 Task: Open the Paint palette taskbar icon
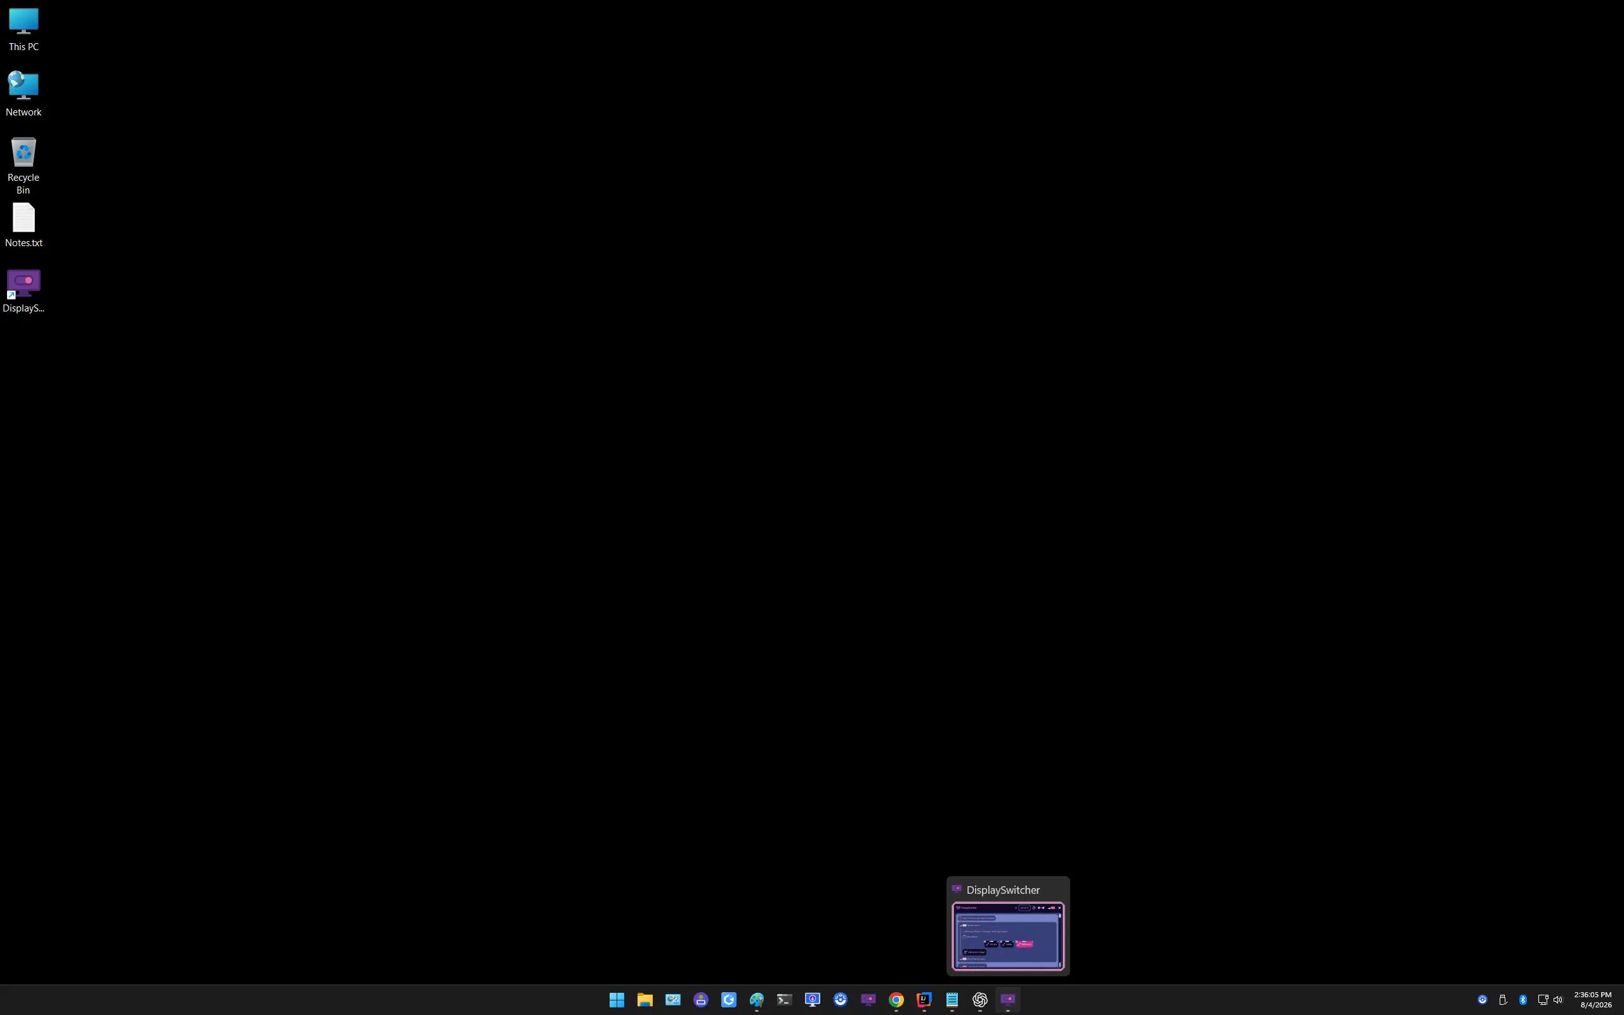[756, 1000]
